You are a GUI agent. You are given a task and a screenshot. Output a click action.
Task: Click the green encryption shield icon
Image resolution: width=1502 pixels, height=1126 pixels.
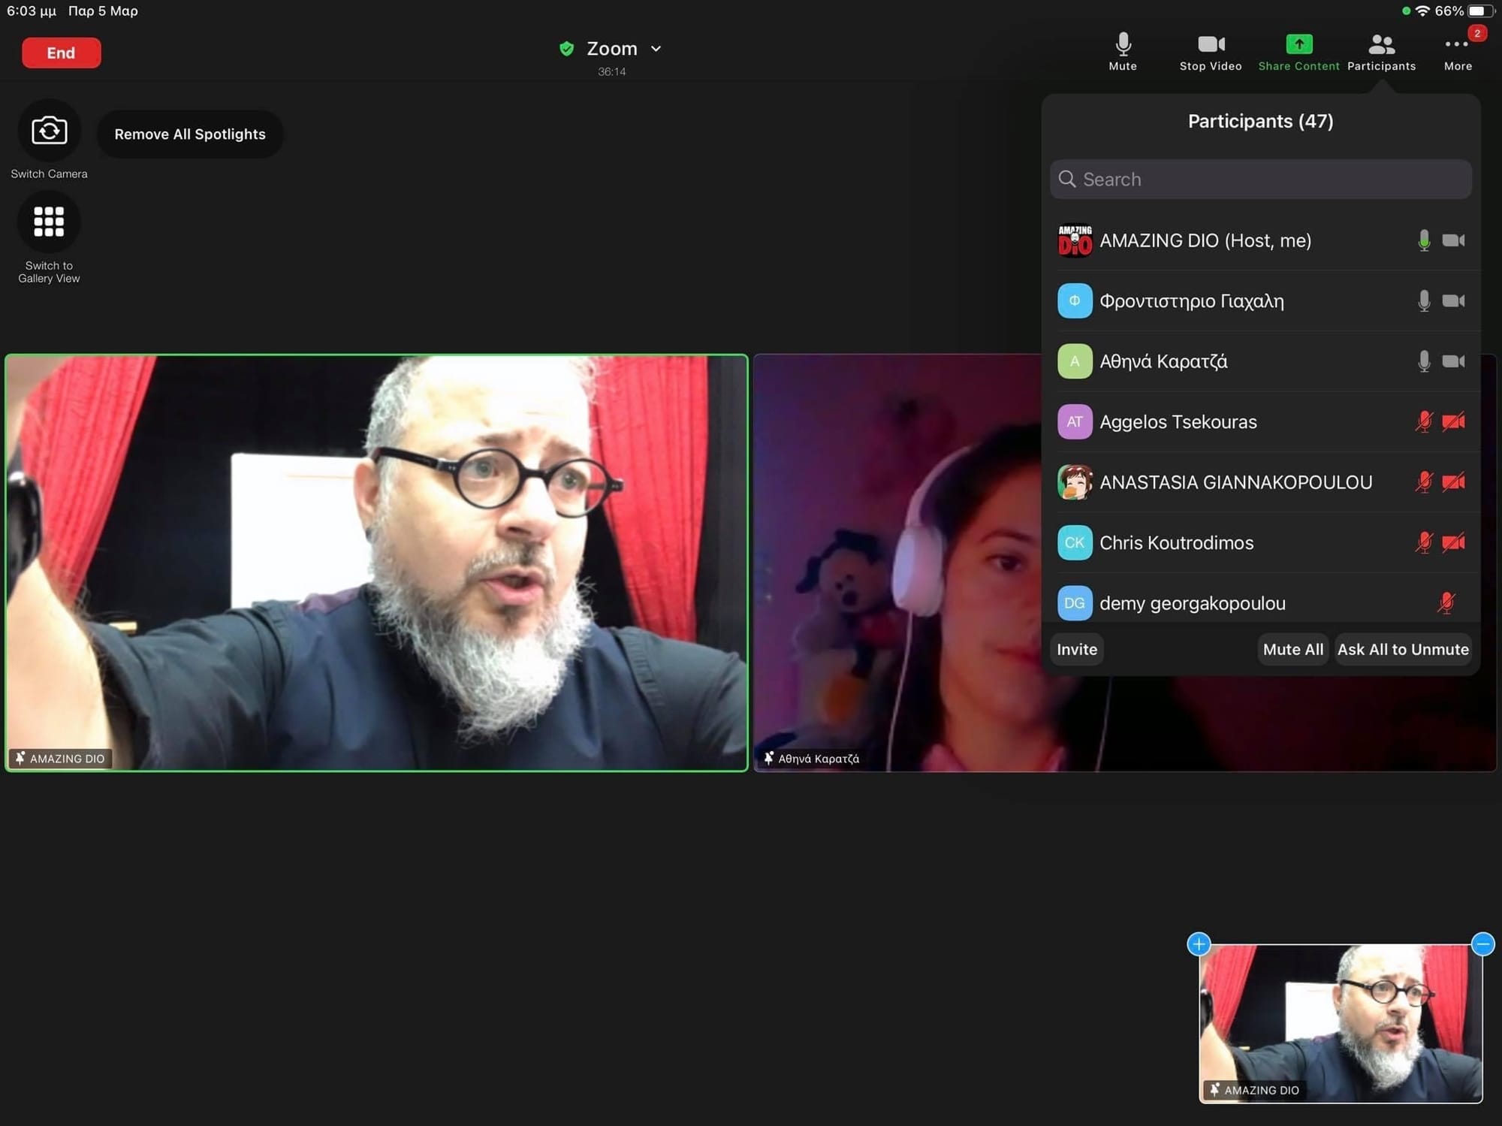567,49
